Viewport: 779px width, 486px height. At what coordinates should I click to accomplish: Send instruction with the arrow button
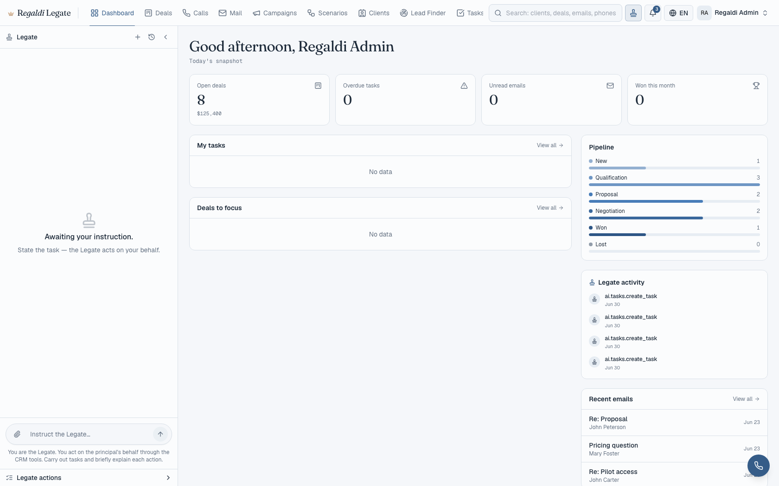tap(160, 434)
